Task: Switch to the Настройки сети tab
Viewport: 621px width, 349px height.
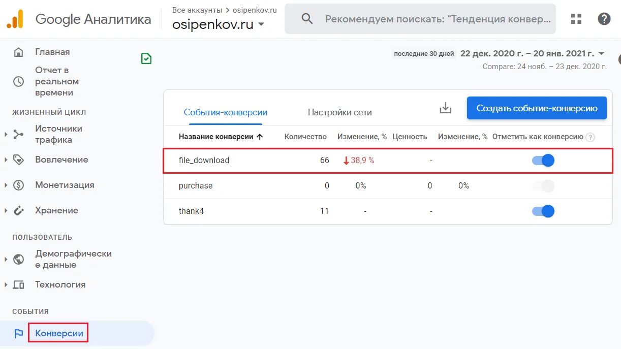Action: click(340, 112)
